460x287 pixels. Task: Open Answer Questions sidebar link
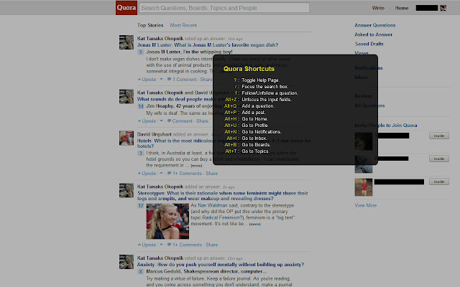[375, 25]
